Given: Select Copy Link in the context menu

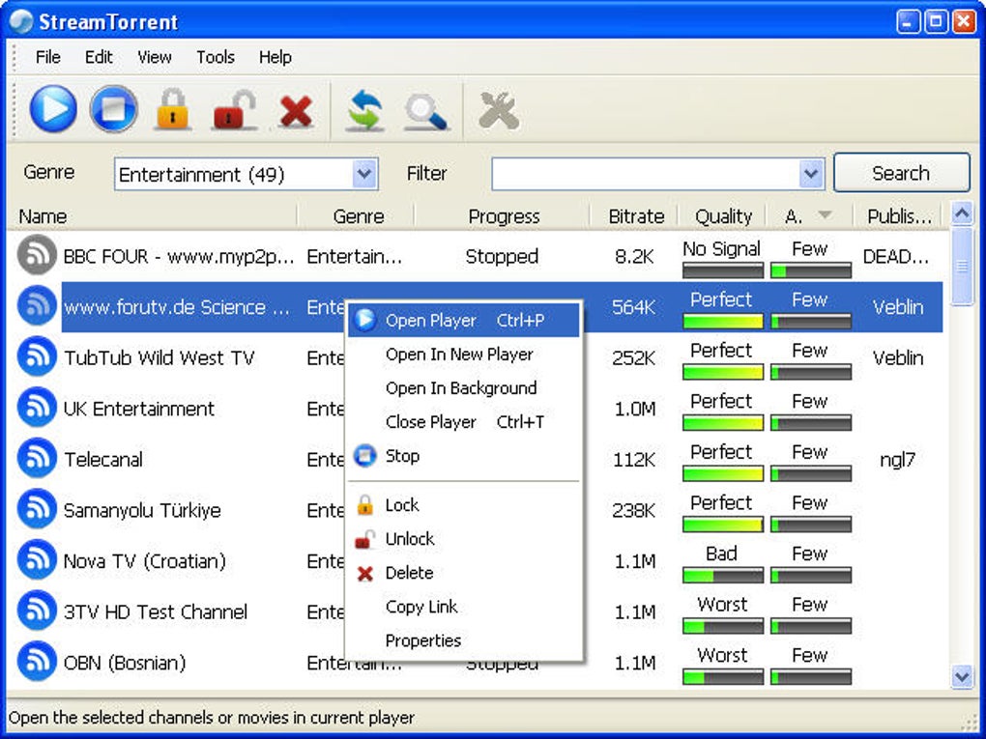Looking at the screenshot, I should click(x=421, y=607).
